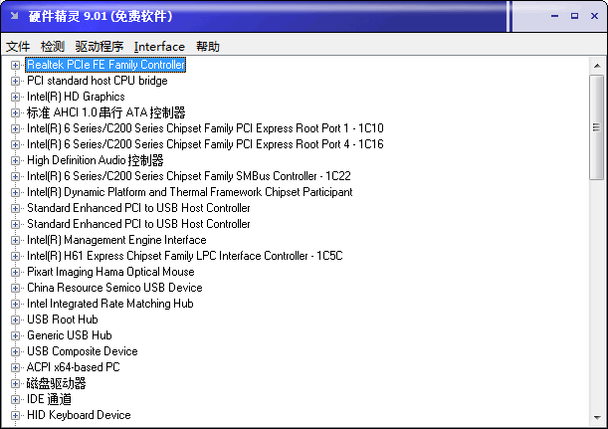Click the scrollbar up arrow

pyautogui.click(x=597, y=66)
